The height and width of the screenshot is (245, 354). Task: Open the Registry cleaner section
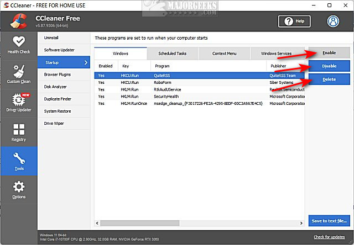pos(19,132)
